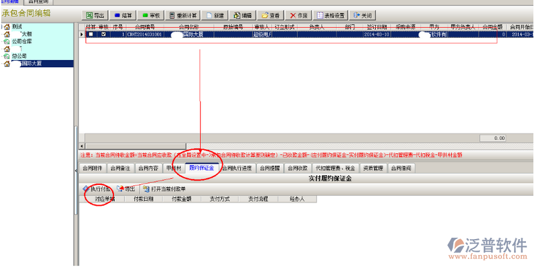Select the highlighted 国际大厦 tree node
534x267 pixels.
42,63
